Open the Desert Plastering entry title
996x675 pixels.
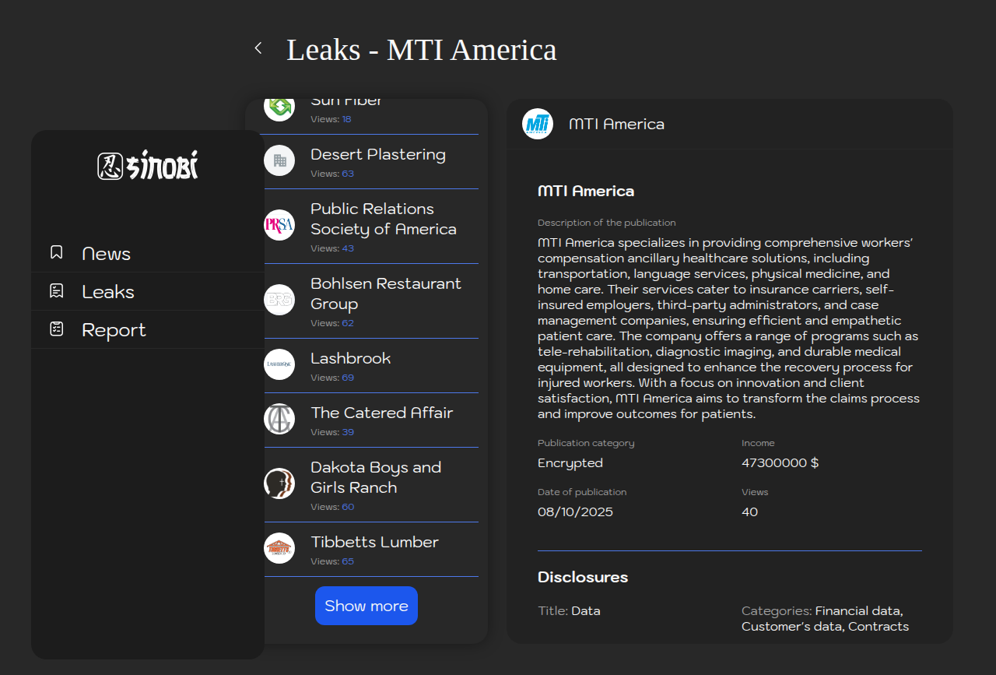coord(378,154)
